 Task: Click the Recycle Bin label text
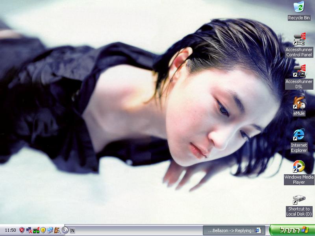point(299,18)
